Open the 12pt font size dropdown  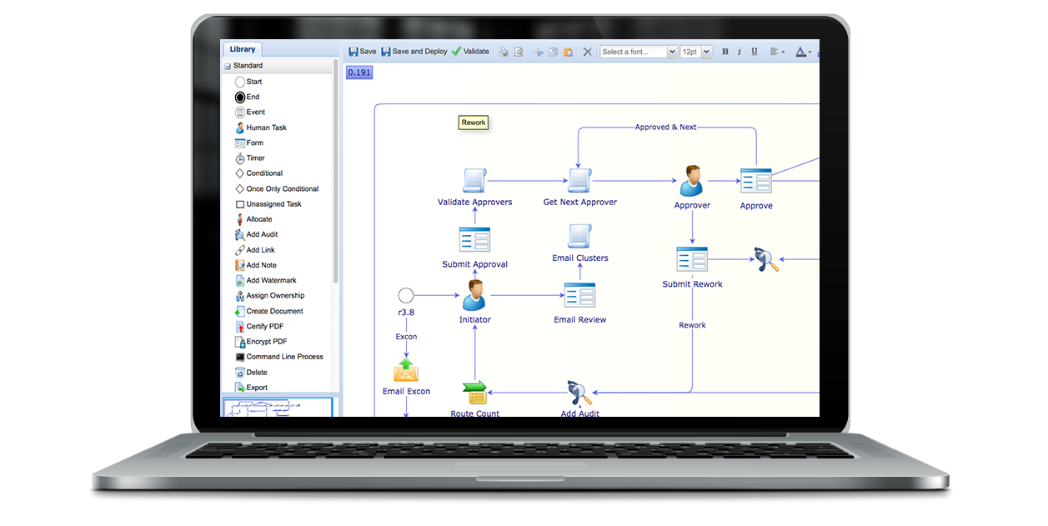click(x=695, y=51)
